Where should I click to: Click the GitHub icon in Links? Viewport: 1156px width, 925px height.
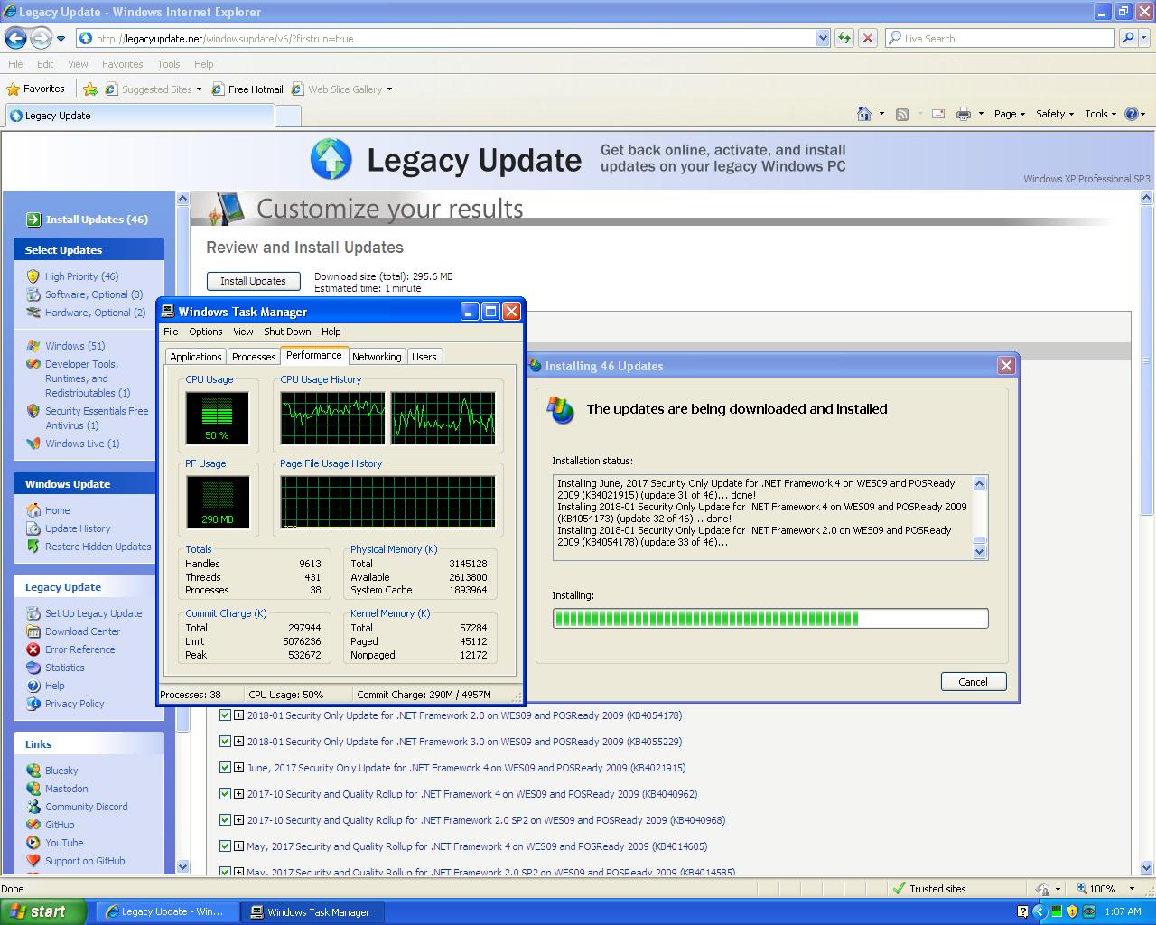pos(33,825)
